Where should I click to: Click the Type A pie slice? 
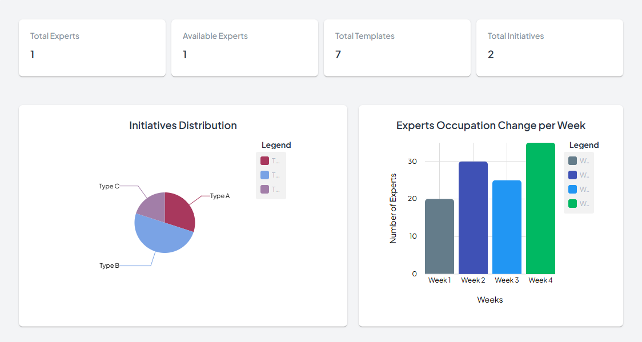click(x=180, y=211)
